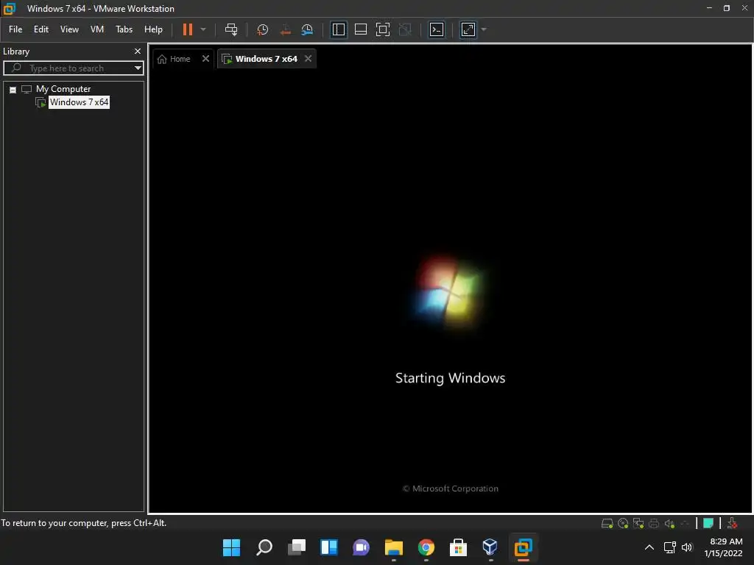Open the snapshot manager
The image size is (754, 565).
(307, 29)
